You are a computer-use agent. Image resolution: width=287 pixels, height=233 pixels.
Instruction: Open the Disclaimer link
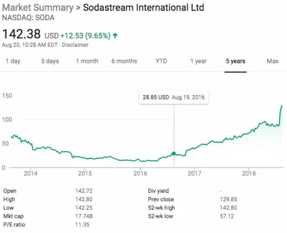(x=75, y=45)
